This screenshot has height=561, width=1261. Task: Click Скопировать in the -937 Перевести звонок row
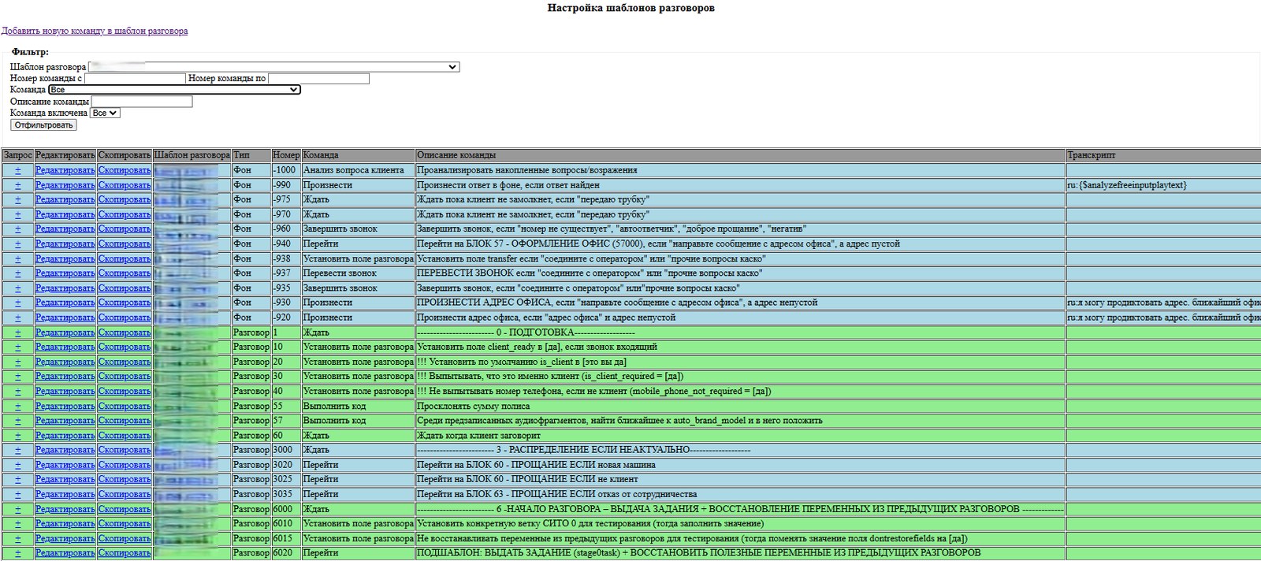125,273
